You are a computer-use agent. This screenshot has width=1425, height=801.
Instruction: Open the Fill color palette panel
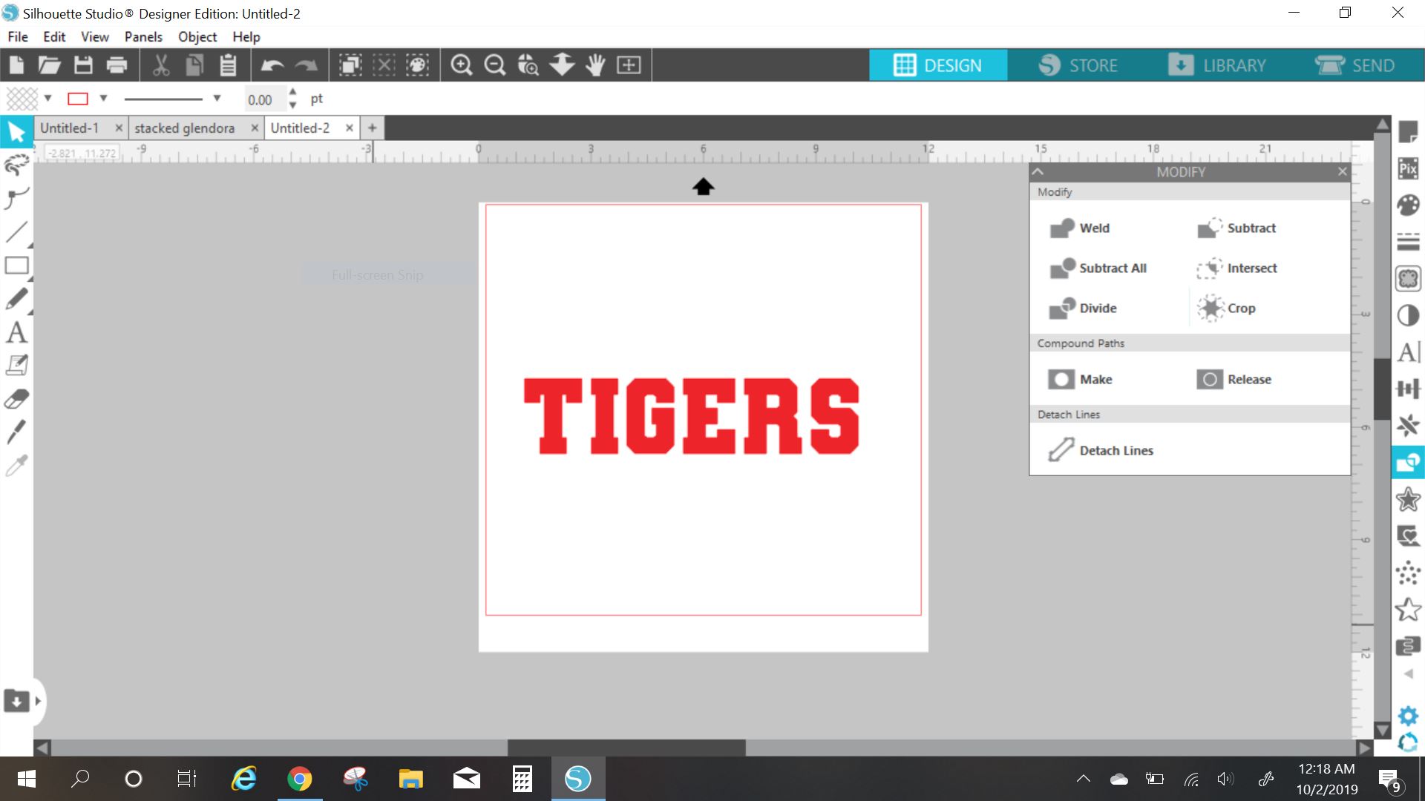click(1408, 205)
